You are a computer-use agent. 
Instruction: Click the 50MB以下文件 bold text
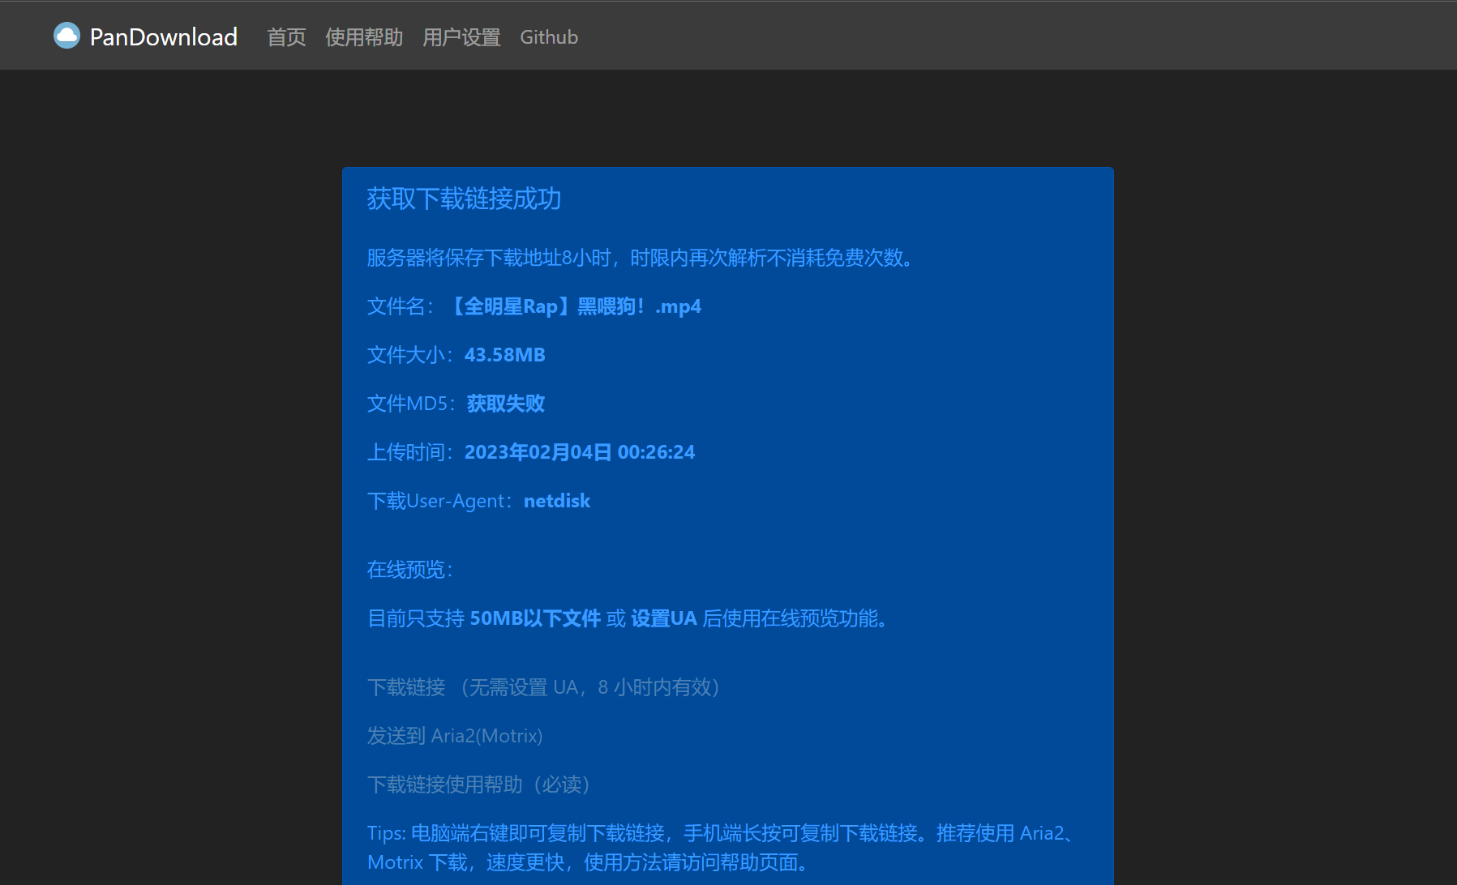[x=536, y=618]
